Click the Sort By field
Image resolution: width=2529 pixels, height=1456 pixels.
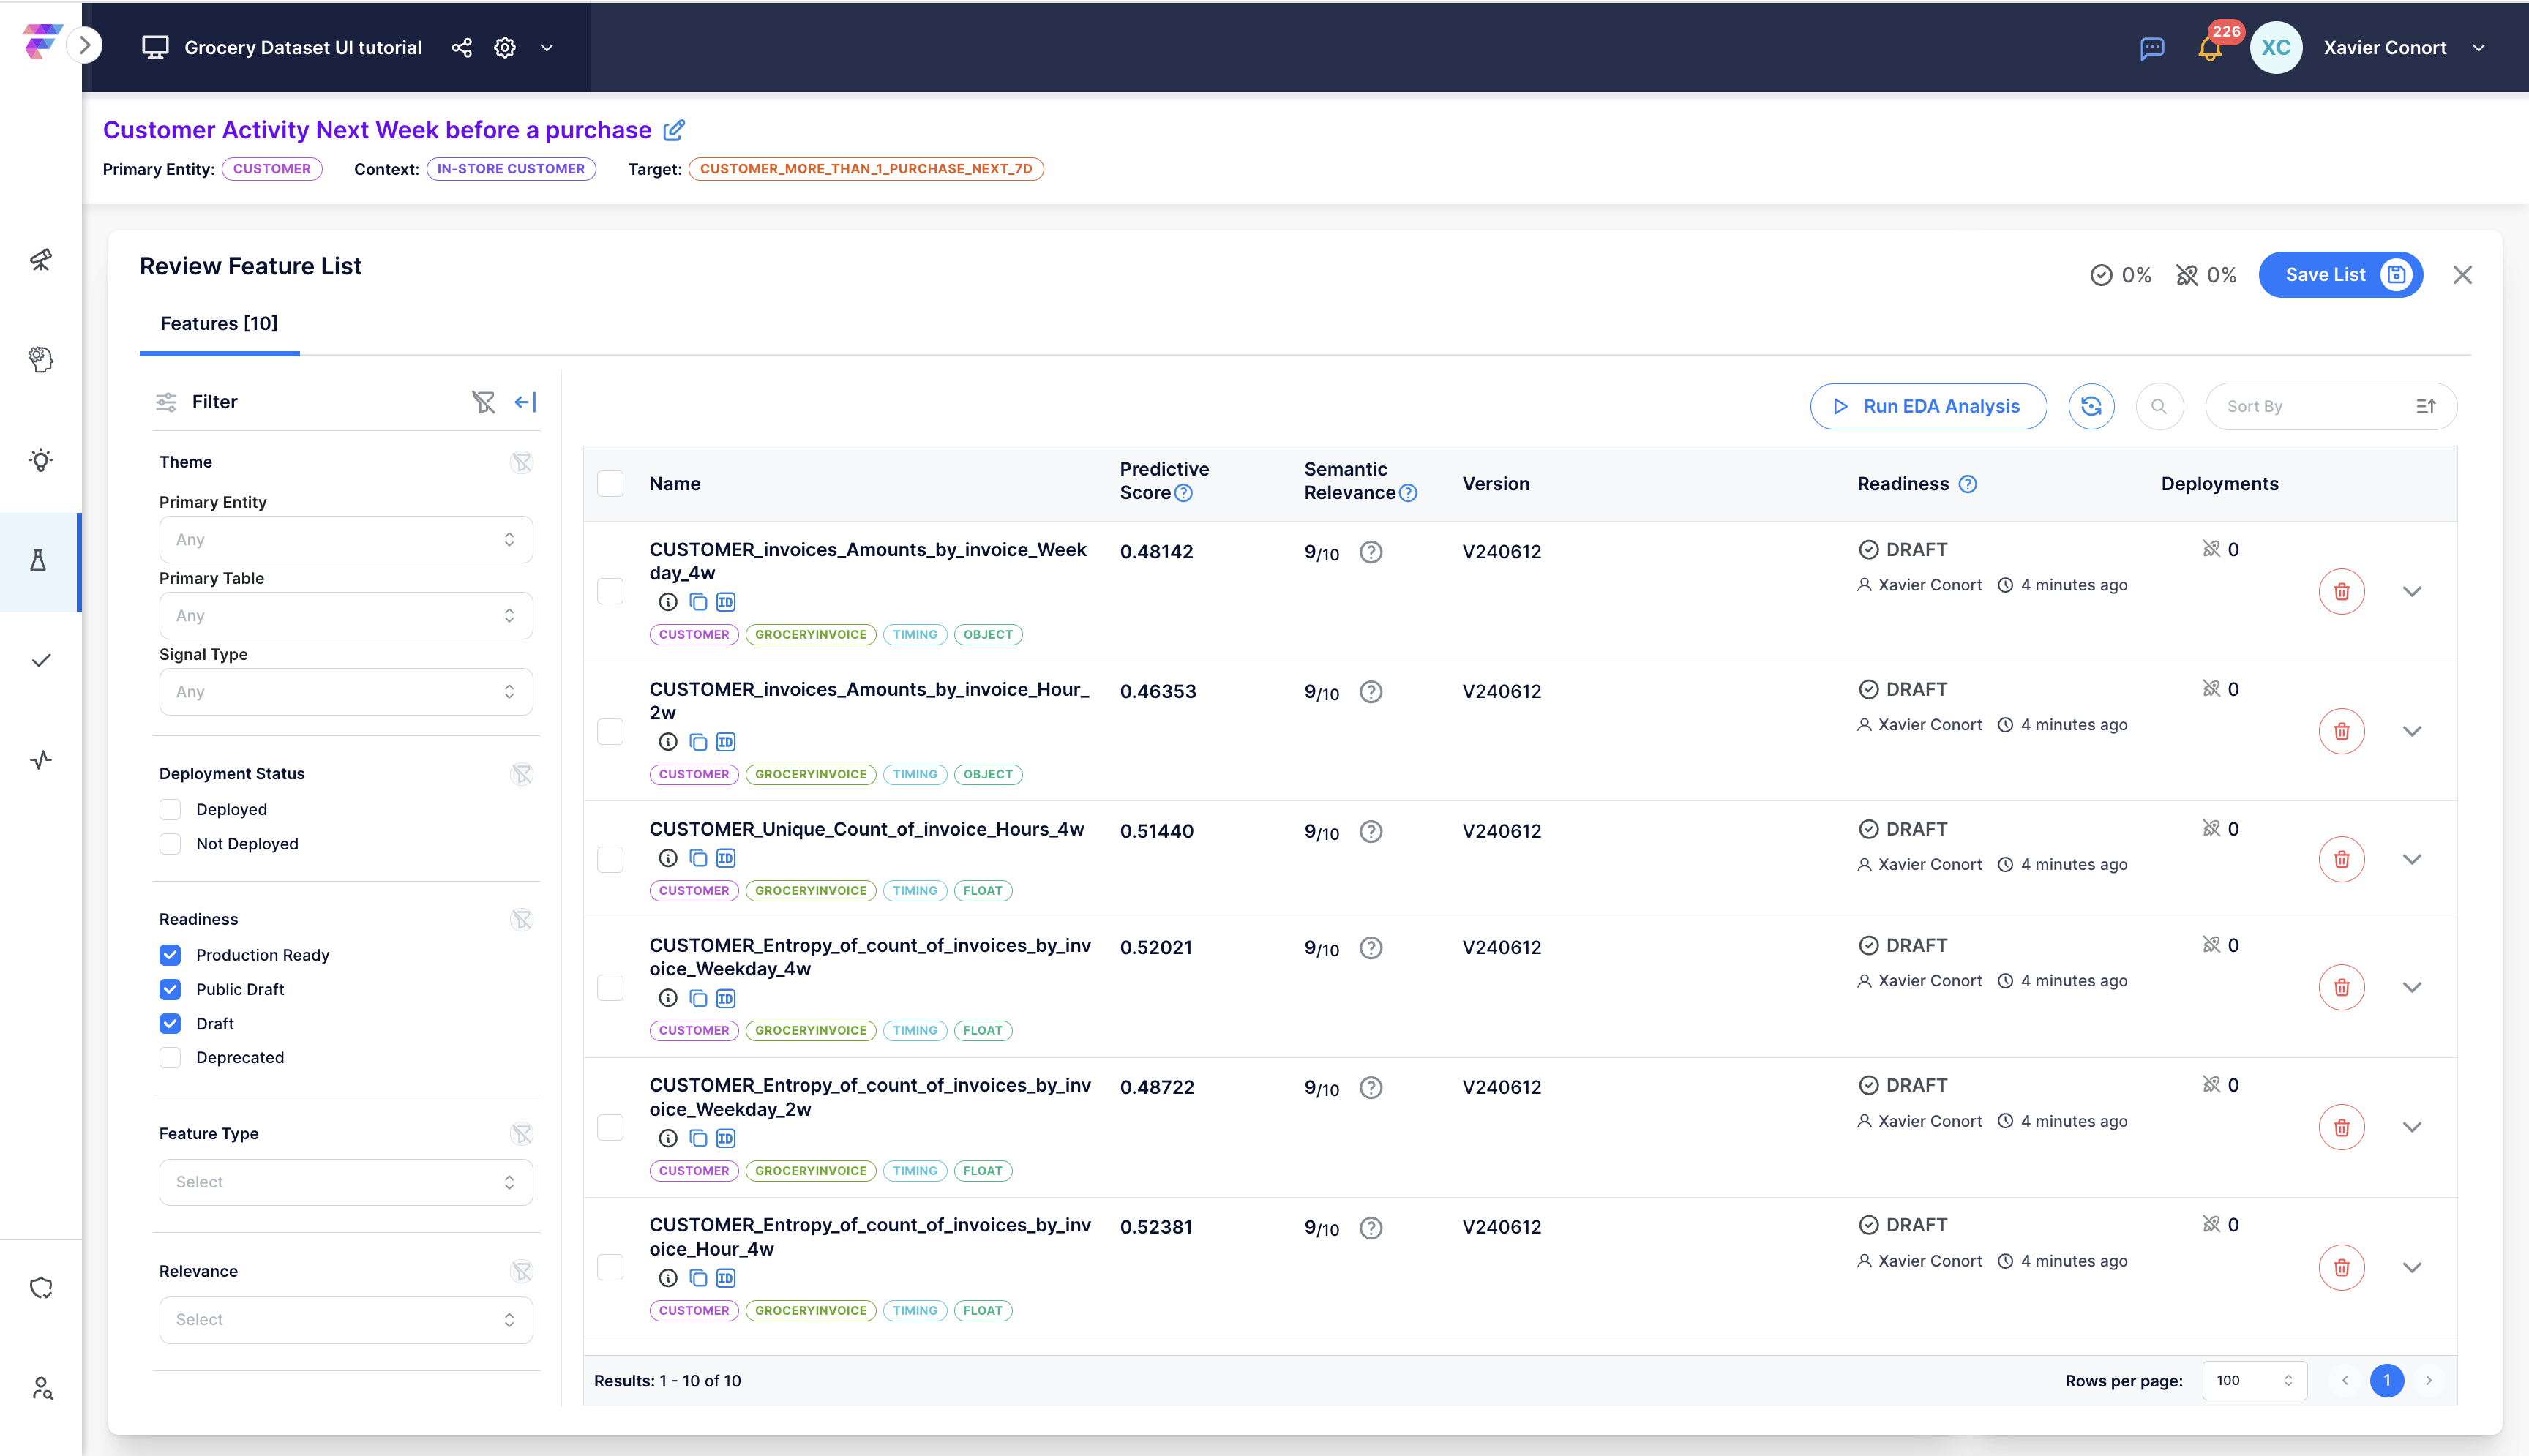coord(2331,406)
